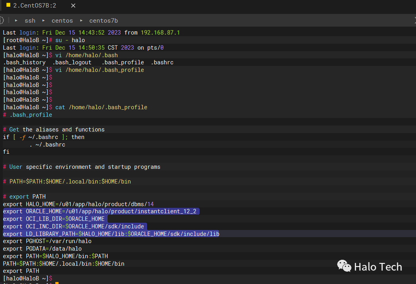Open the session info icon in the breadcrumb bar
Image resolution: width=416 pixels, height=284 pixels.
(x=2, y=20)
